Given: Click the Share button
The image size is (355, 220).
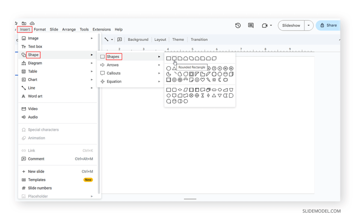Looking at the screenshot, I should tap(328, 25).
